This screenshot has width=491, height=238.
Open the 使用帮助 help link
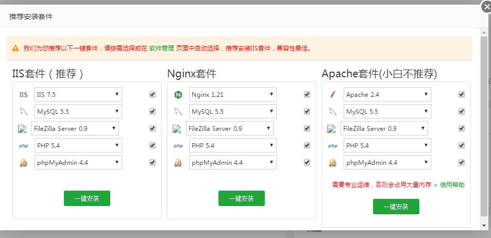coord(452,185)
